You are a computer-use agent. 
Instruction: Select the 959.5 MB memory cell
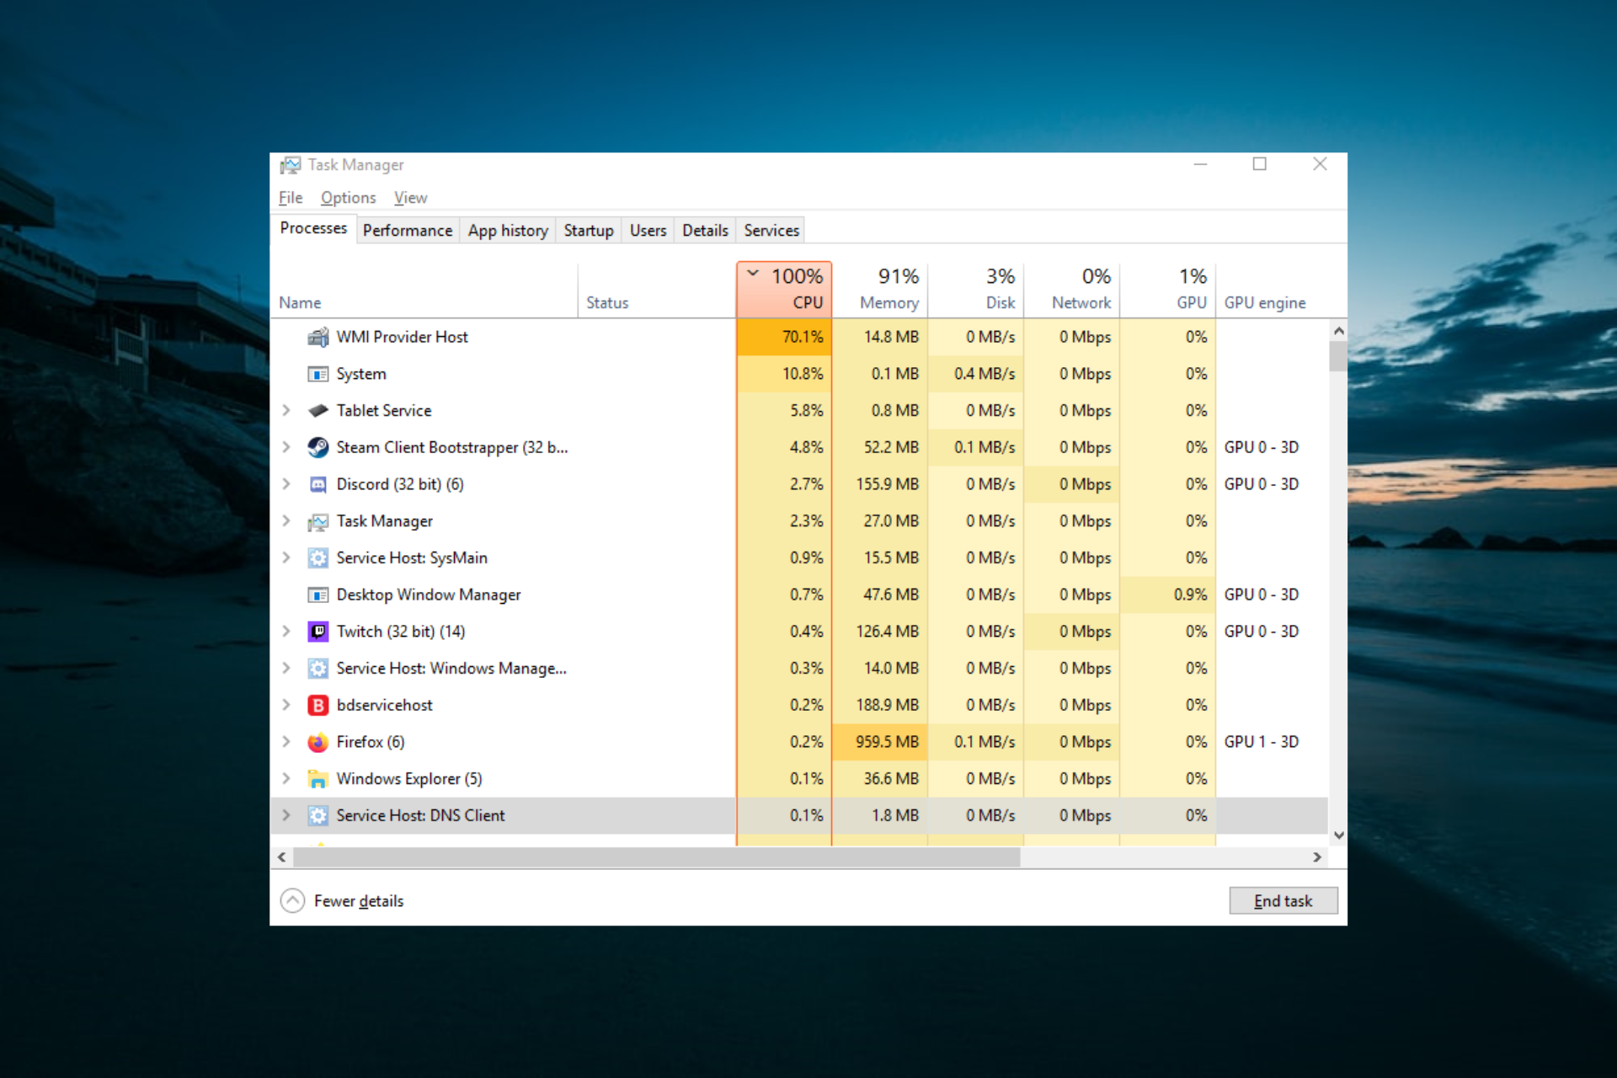(880, 742)
